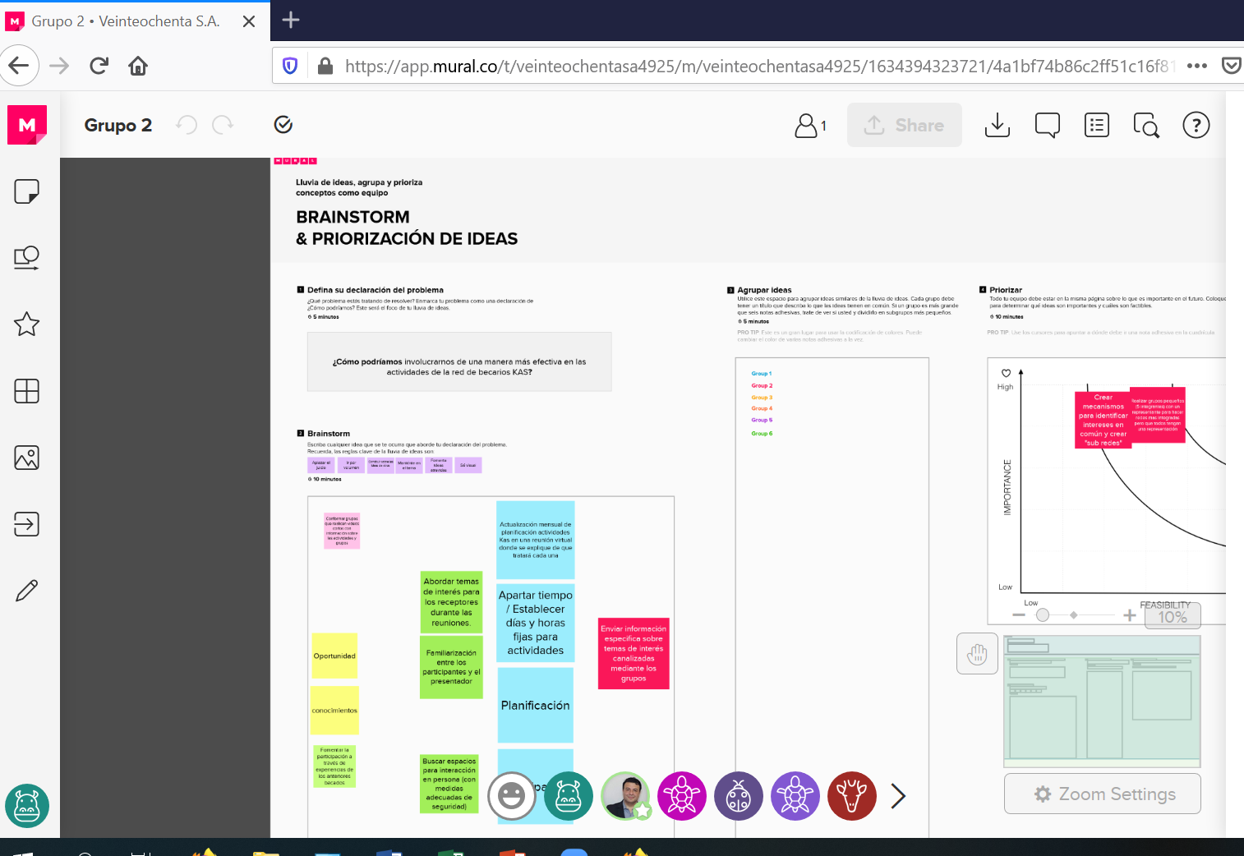Select the violet turtle collaborator avatar

coord(795,796)
